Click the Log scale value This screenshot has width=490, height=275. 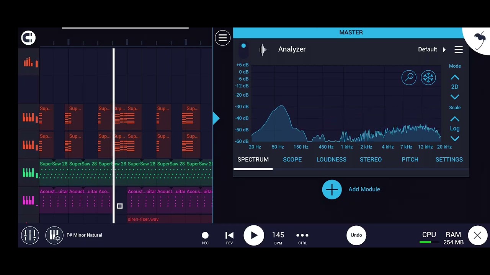[455, 129]
